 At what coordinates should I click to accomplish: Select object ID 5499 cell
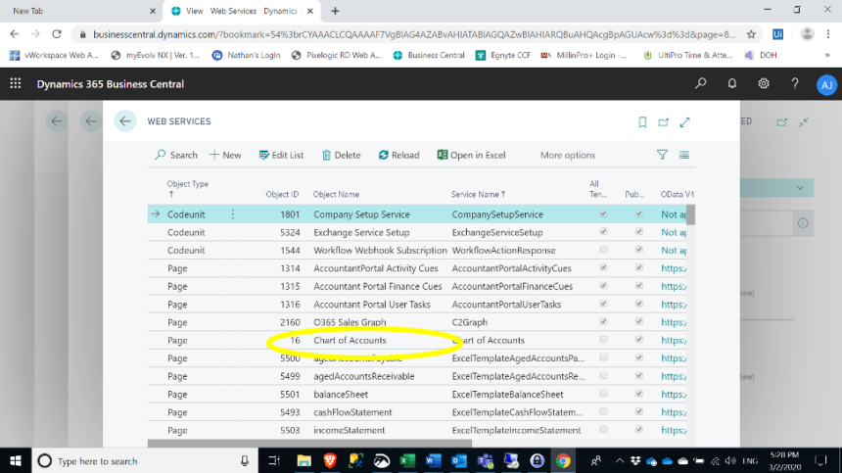[290, 376]
